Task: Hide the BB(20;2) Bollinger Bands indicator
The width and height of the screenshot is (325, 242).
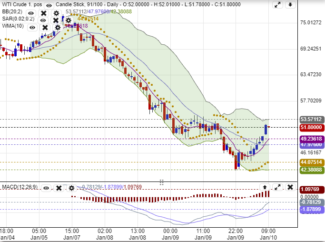Action: [x=31, y=13]
